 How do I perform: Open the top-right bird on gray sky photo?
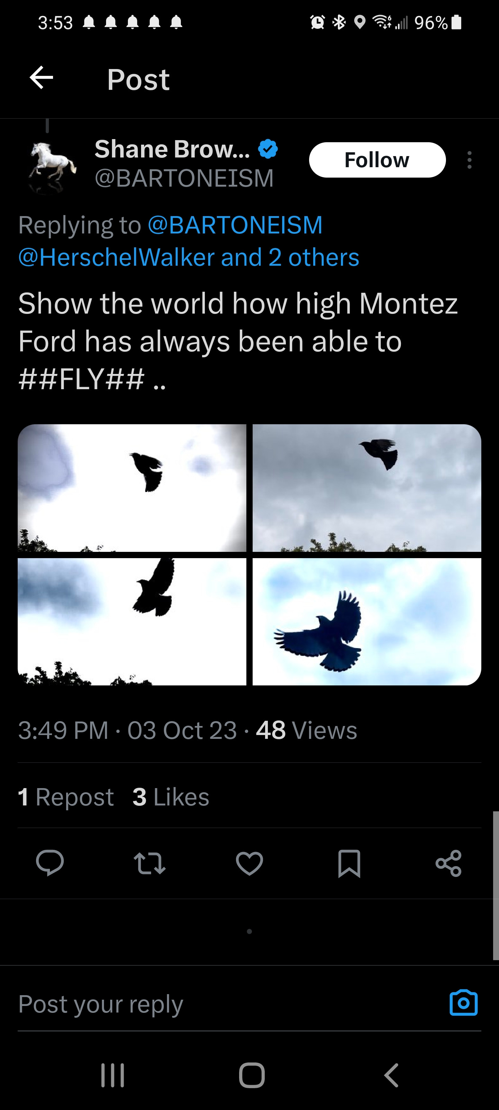(367, 488)
